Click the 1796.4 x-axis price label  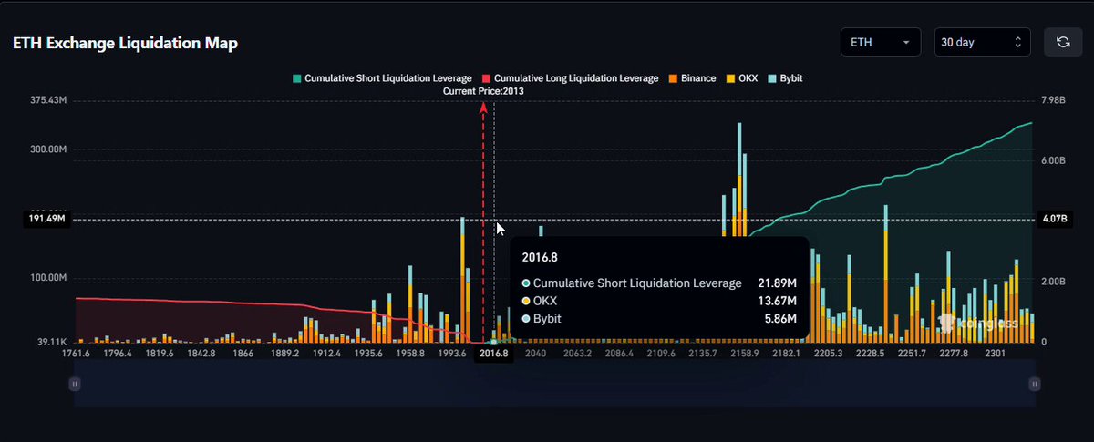[118, 353]
